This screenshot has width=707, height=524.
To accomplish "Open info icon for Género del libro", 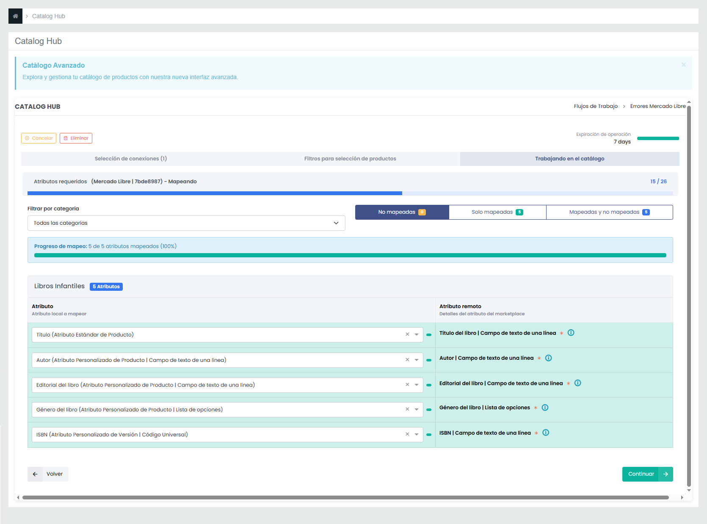I will (x=545, y=408).
